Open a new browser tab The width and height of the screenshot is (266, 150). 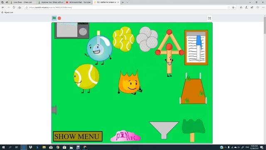click(x=123, y=2)
